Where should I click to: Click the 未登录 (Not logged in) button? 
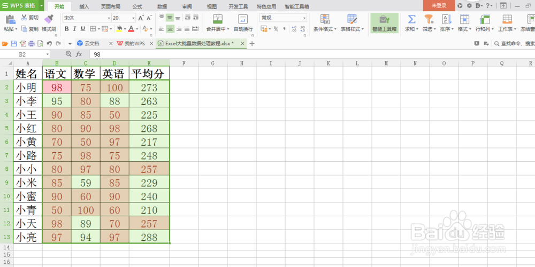439,5
